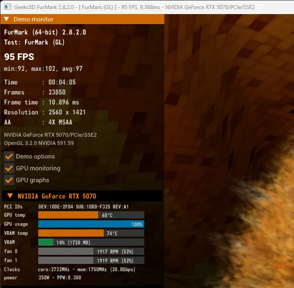The width and height of the screenshot is (294, 288).
Task: Click the VRAM 14% (1728 MB) bar
Action: pos(91,242)
